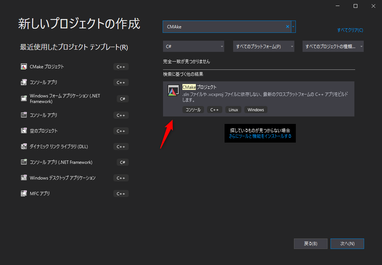Click the C++ コンソール アプリ template icon

tap(24, 82)
